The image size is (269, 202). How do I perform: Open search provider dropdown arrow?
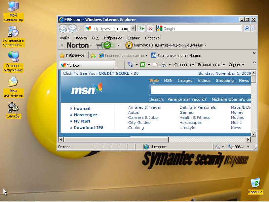point(253,28)
